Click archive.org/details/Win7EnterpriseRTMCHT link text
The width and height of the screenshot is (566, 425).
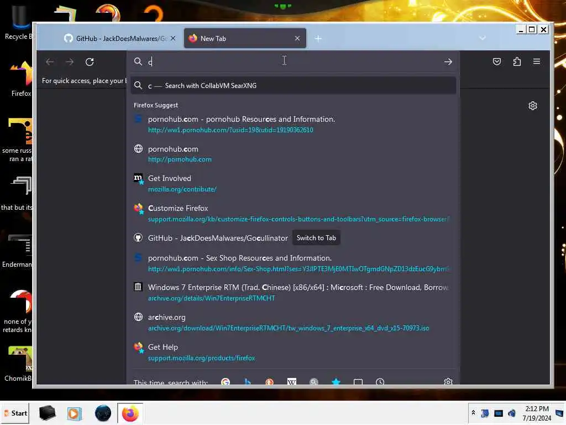click(211, 298)
